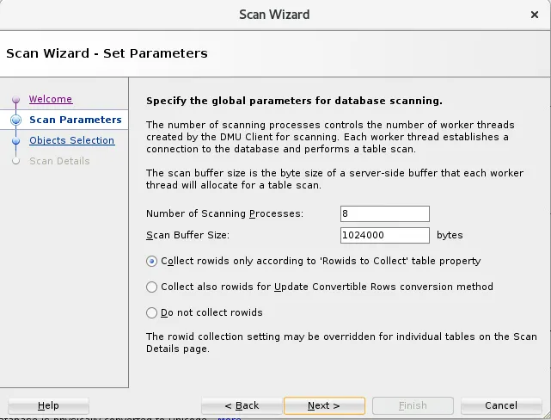Viewport: 551px width, 420px height.
Task: Click the Scan Wizard title bar
Action: pos(274,15)
